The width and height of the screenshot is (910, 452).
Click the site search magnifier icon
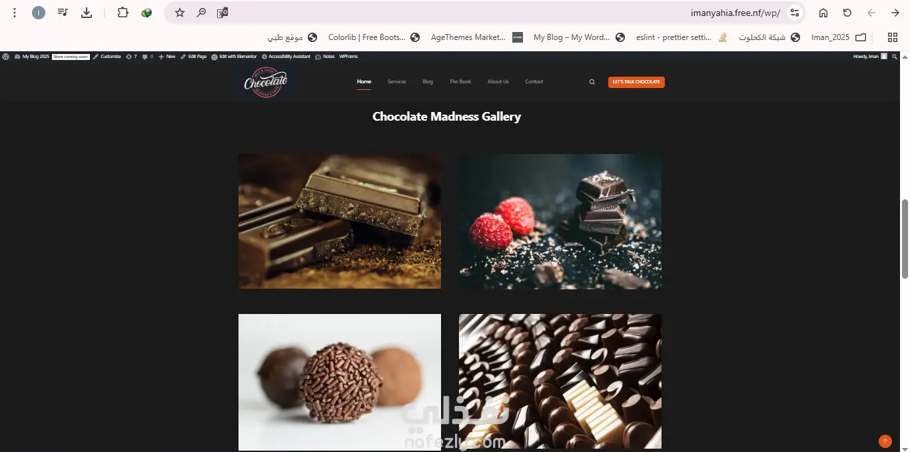coord(592,82)
